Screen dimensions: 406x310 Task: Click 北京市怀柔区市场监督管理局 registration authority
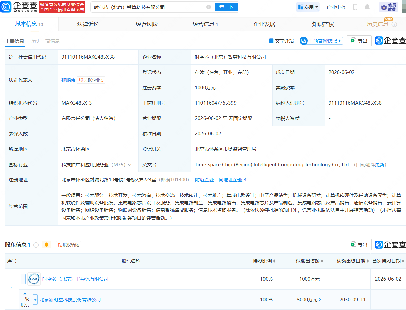coord(225,149)
